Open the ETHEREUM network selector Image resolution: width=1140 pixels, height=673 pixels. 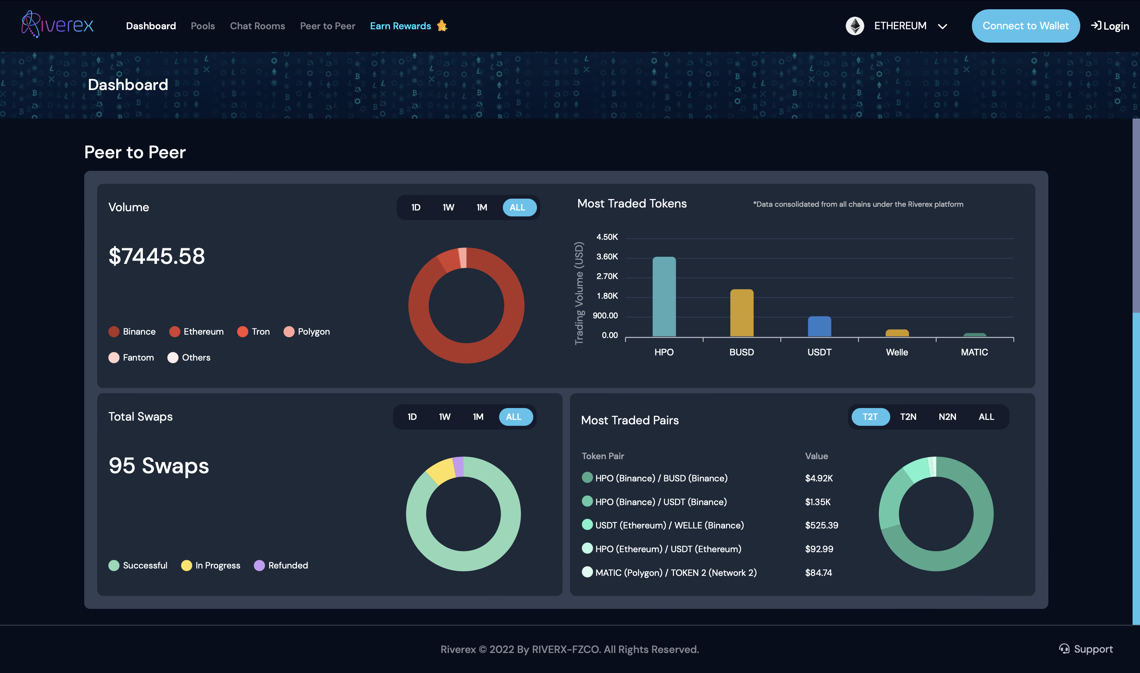[896, 26]
